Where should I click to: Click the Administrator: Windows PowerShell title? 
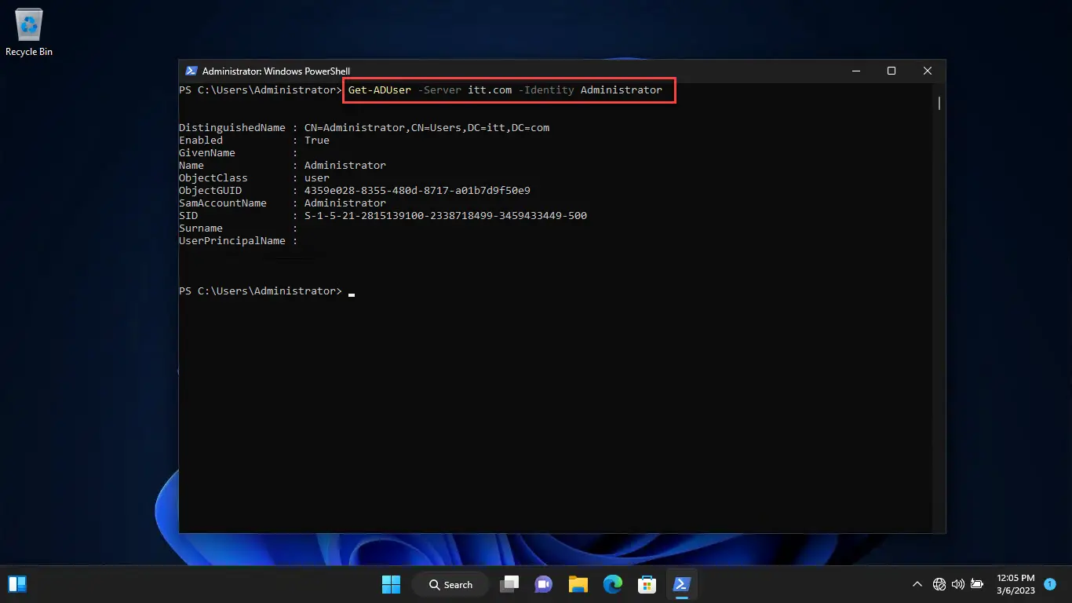pyautogui.click(x=276, y=71)
